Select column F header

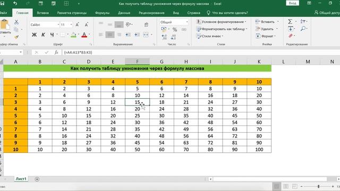137,62
